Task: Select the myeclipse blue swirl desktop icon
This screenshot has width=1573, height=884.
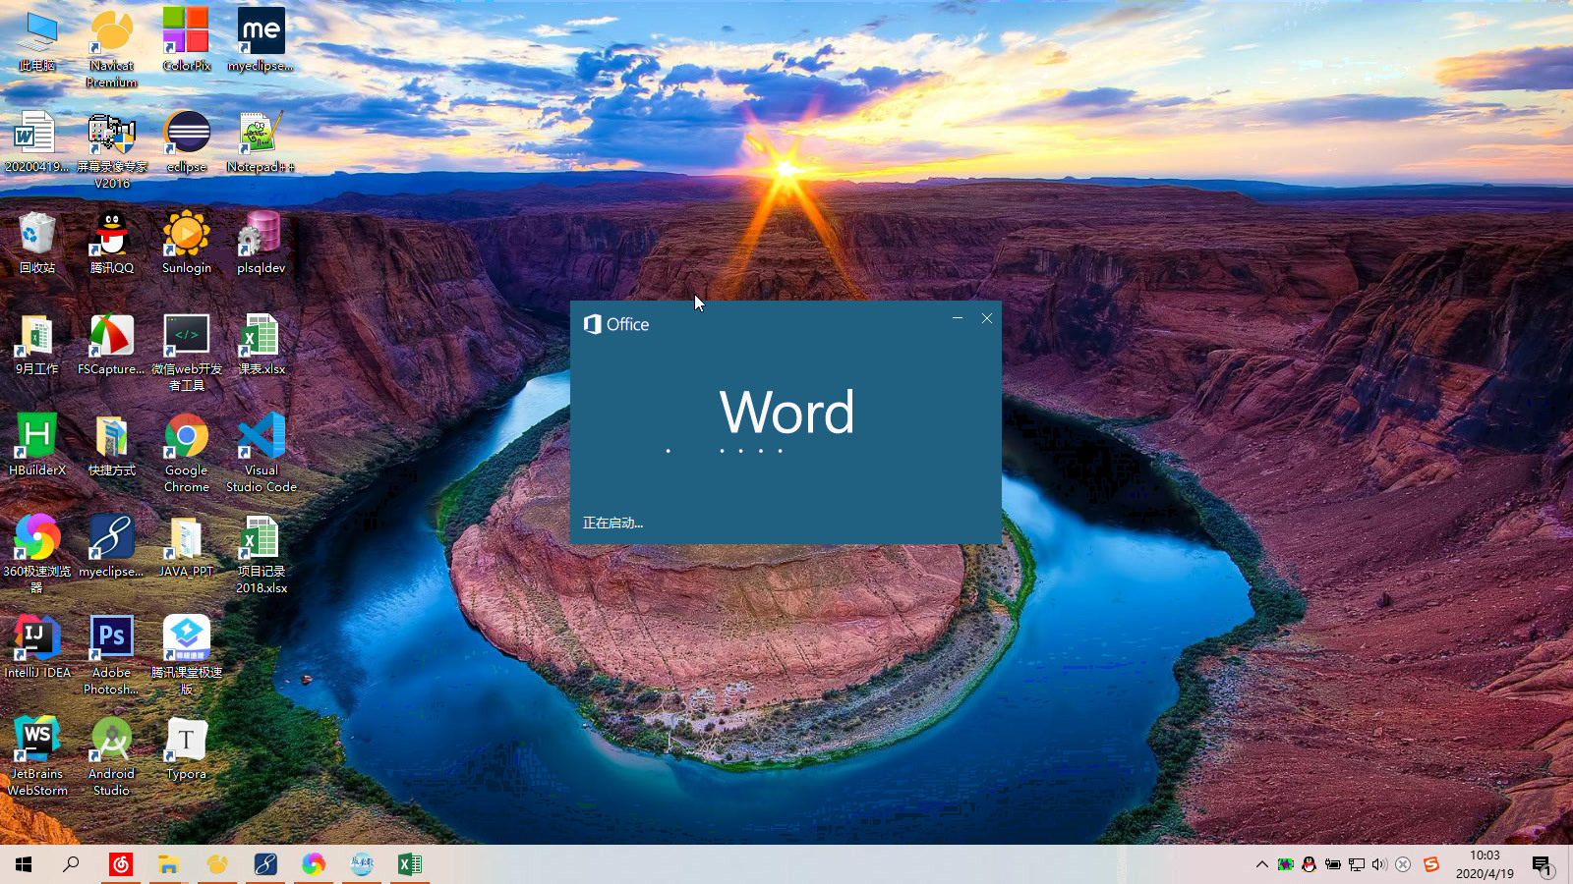Action: [x=111, y=547]
